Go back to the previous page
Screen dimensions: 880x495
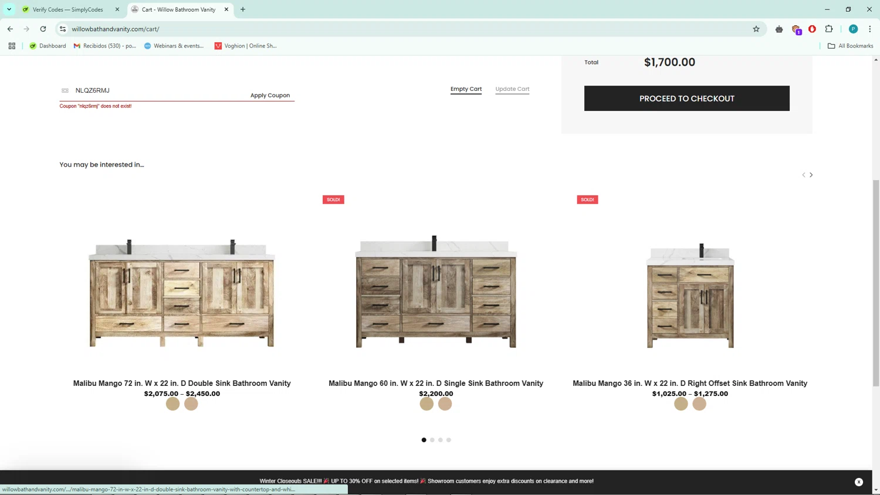tap(10, 29)
